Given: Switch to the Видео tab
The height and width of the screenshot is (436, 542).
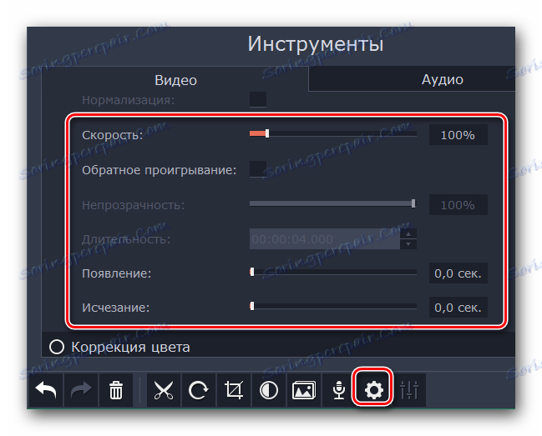Looking at the screenshot, I should pos(175,80).
